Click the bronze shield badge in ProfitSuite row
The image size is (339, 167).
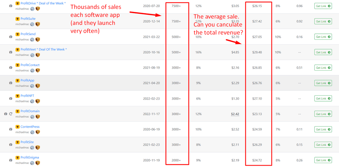pyautogui.click(x=38, y=24)
